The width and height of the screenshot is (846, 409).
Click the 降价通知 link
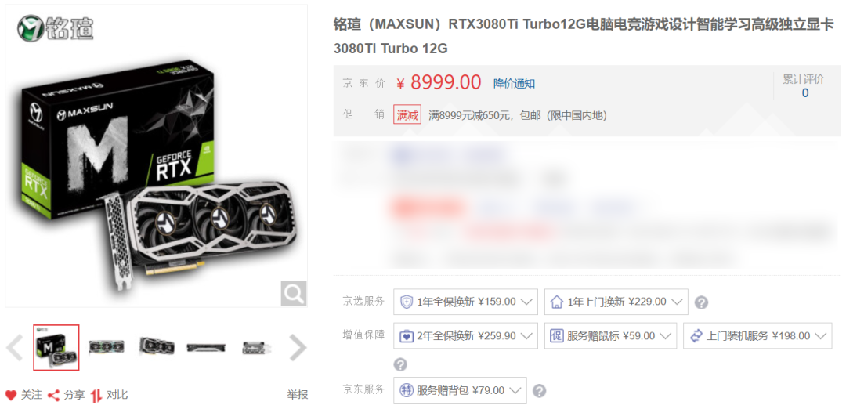pos(514,84)
